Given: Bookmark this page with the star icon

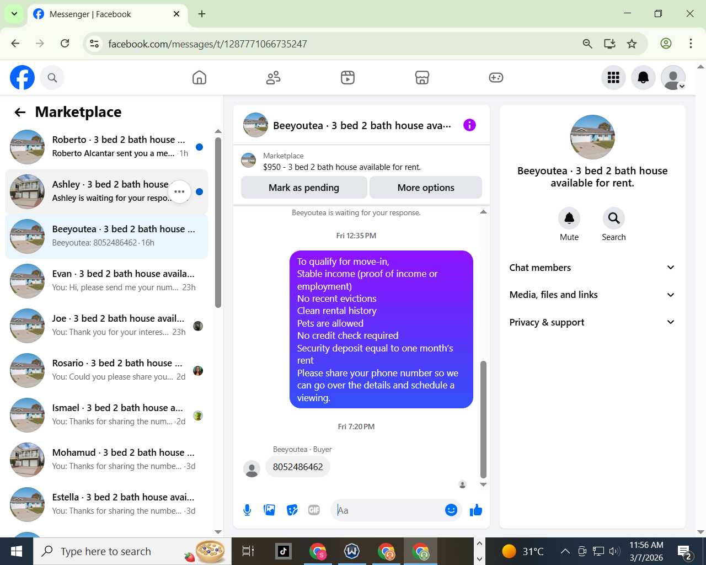Looking at the screenshot, I should 632,44.
